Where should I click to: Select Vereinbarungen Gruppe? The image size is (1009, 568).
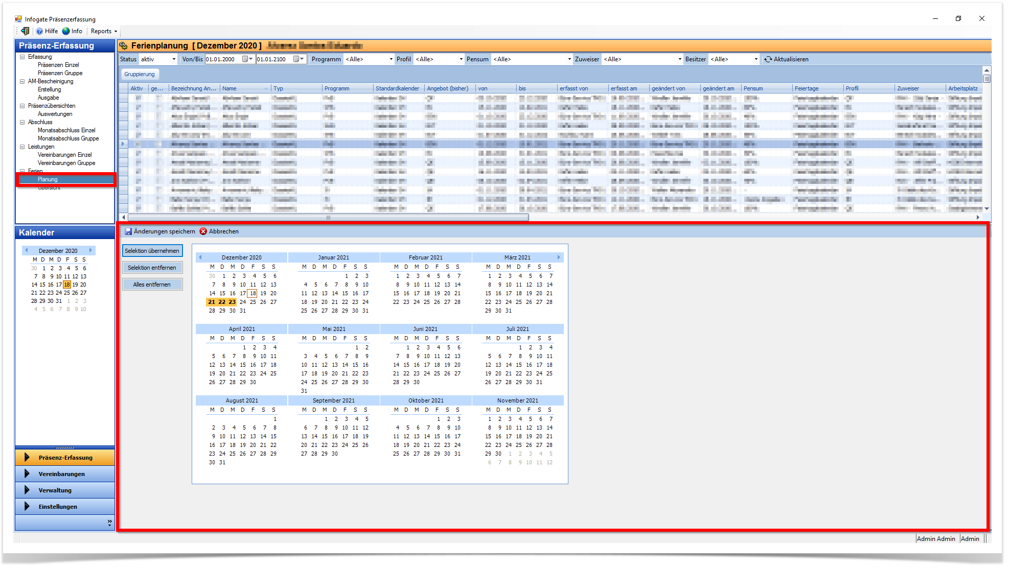pos(66,163)
